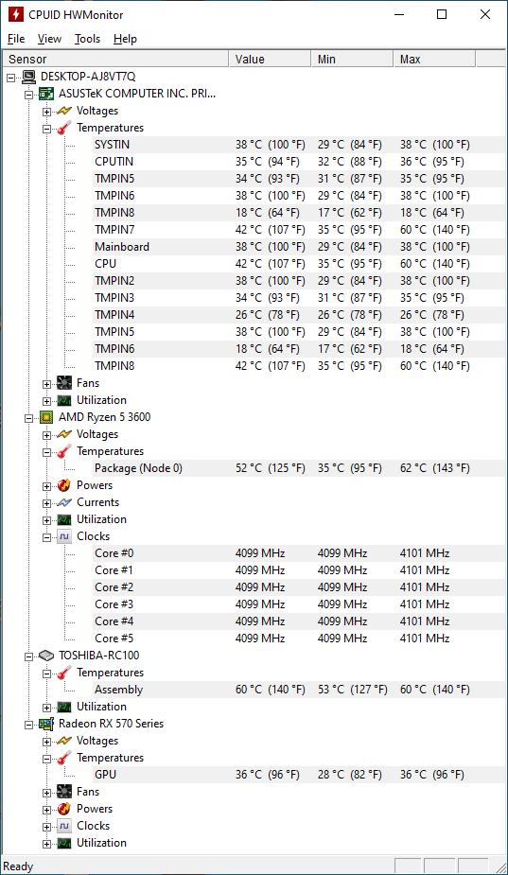The width and height of the screenshot is (508, 875).
Task: Expand Utilization under ASUSTeK motherboard
Action: [46, 401]
